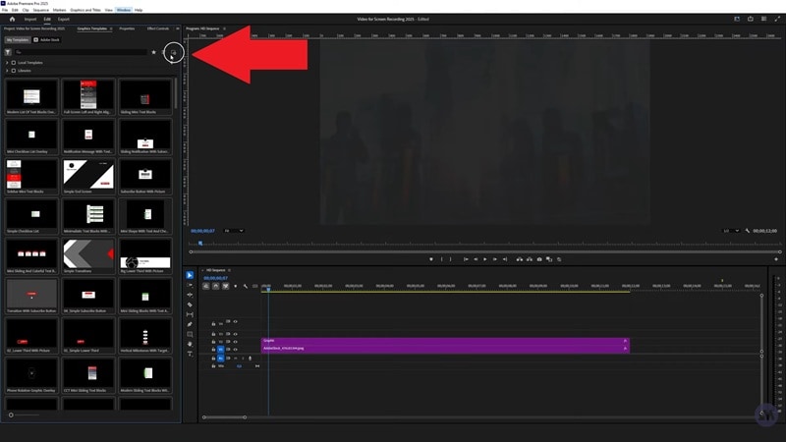
Task: Click the Extract button in the monitor transport
Action: 530,259
